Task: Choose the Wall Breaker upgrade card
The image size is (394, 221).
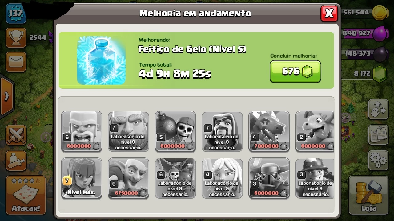Action: pyautogui.click(x=175, y=131)
